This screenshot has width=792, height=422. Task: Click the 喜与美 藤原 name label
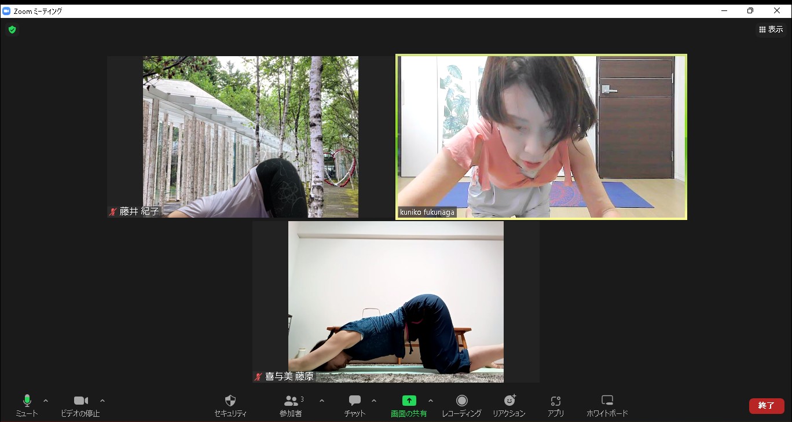tap(289, 377)
